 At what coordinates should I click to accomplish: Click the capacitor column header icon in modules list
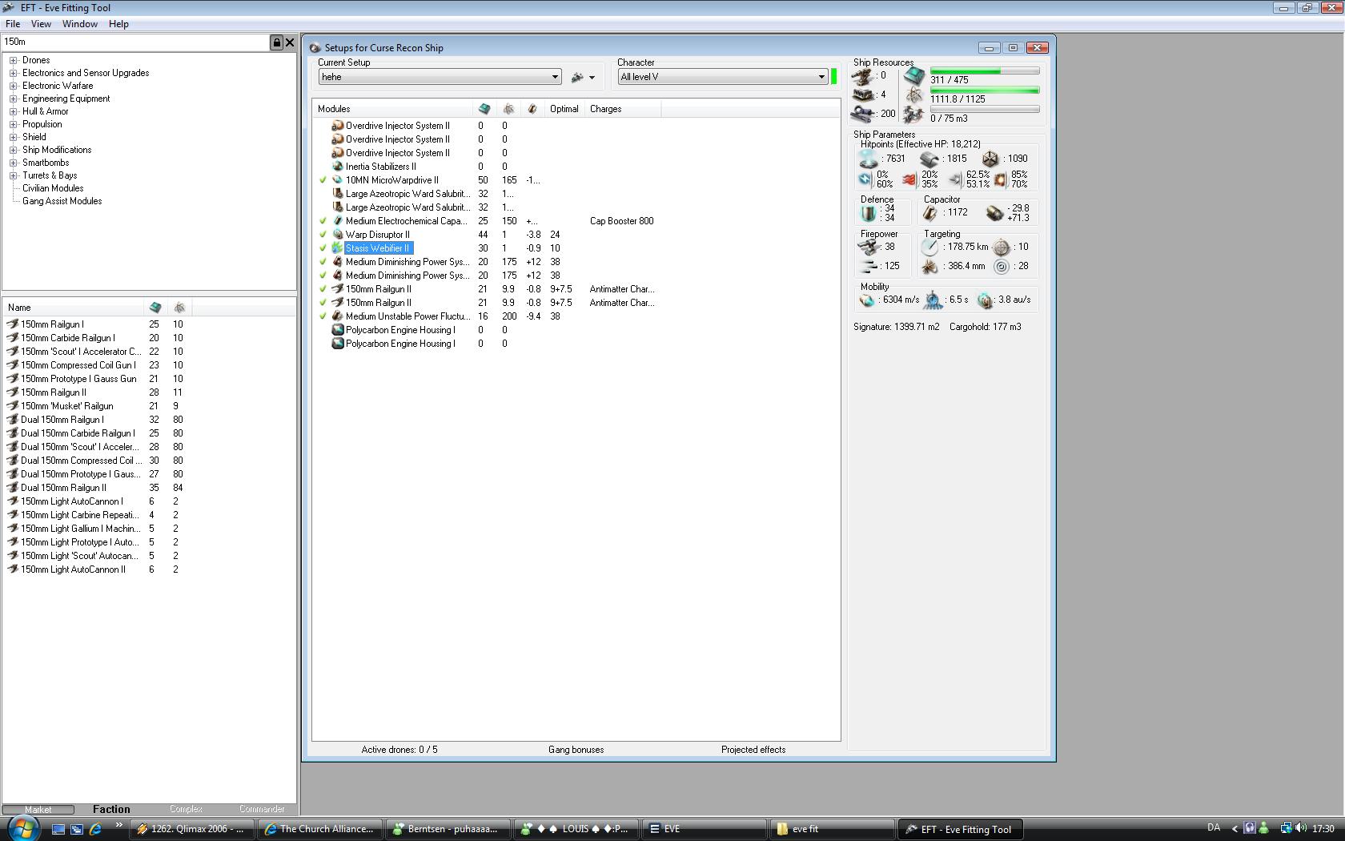pos(532,109)
